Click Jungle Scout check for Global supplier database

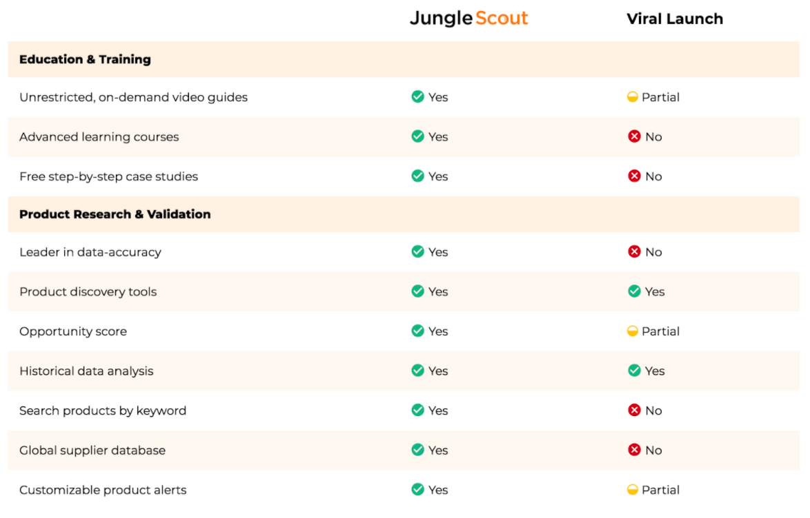417,450
